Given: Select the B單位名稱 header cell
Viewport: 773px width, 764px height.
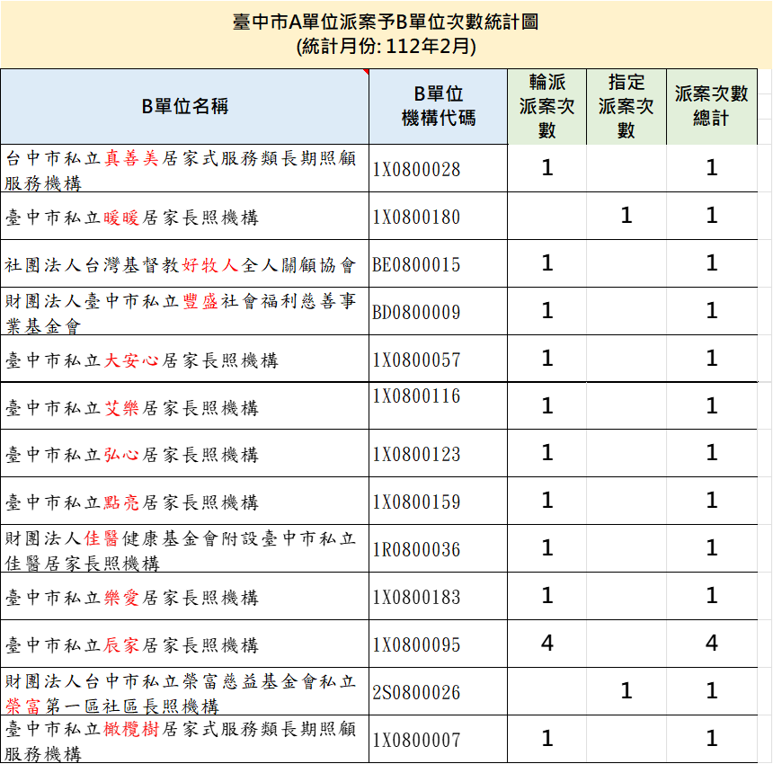Looking at the screenshot, I should [185, 106].
